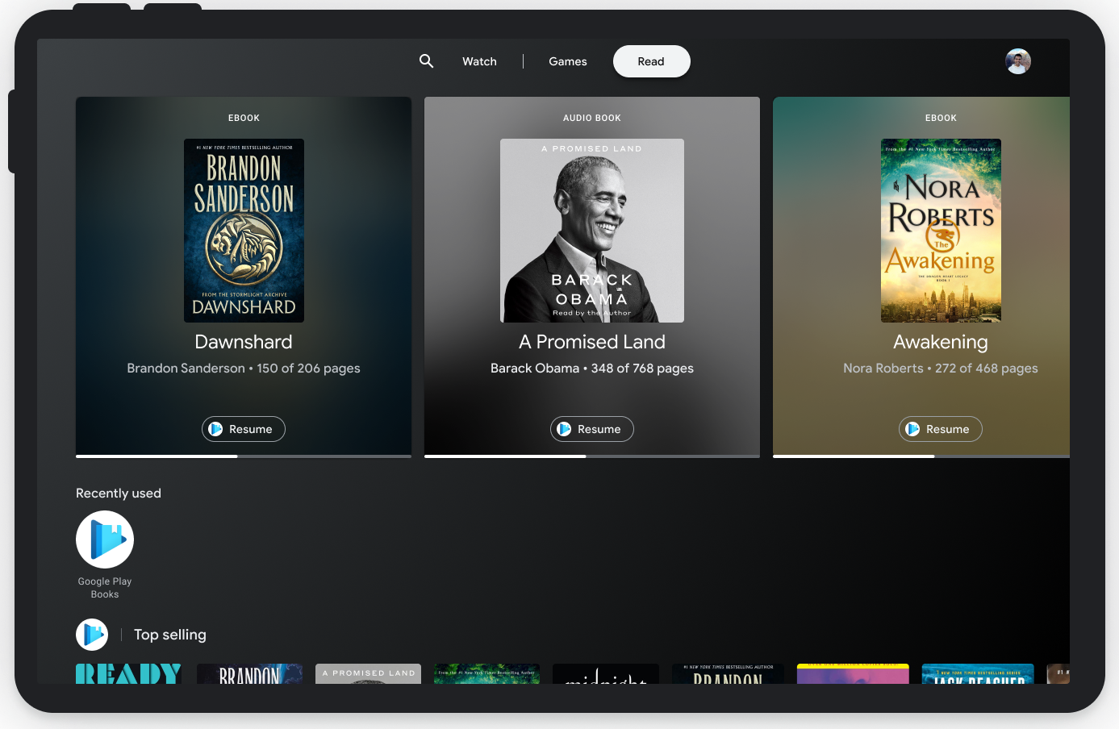Click the Awakening progress bar

pyautogui.click(x=921, y=456)
